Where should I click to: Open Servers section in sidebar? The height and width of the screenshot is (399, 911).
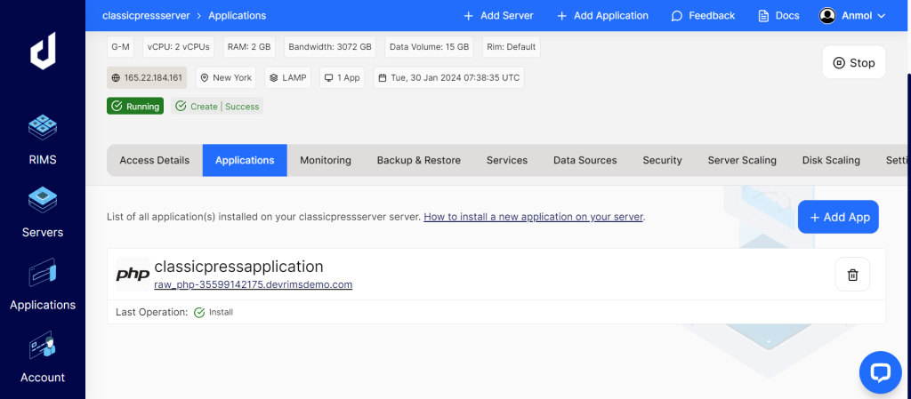[43, 213]
